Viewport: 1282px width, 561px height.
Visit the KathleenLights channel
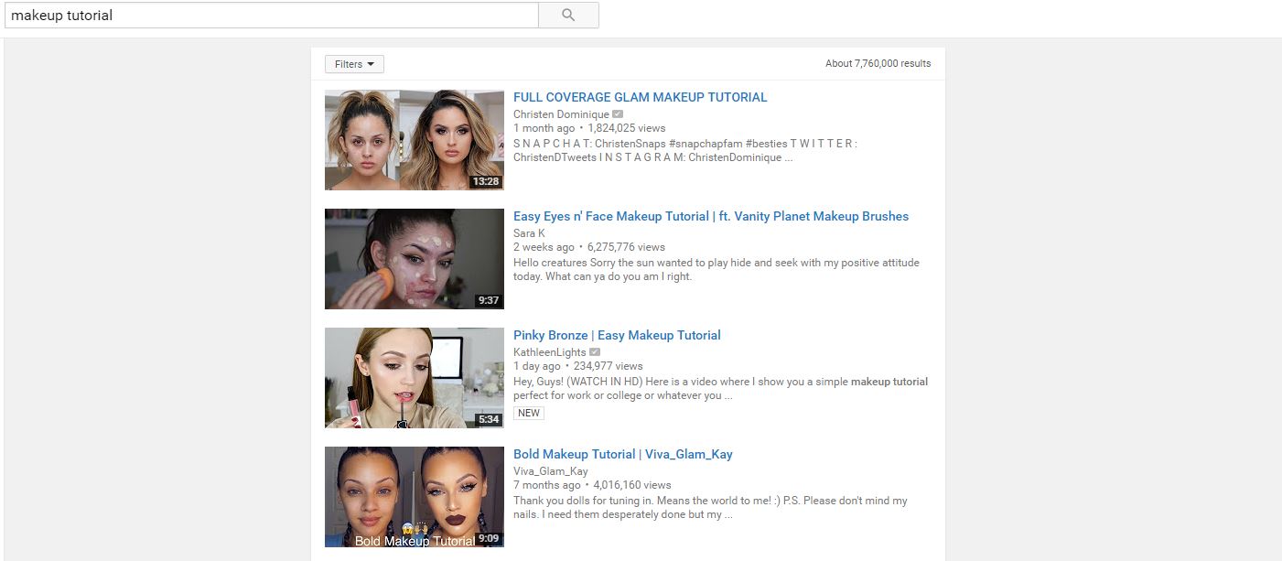tap(550, 352)
